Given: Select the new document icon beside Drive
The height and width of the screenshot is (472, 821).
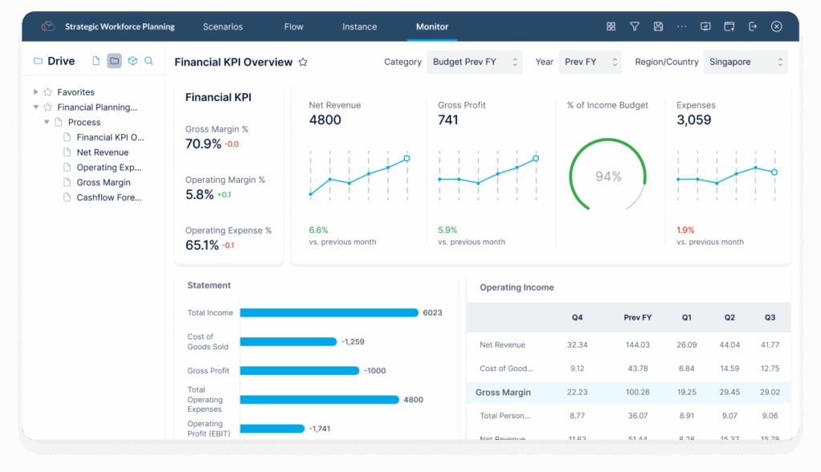Looking at the screenshot, I should coord(96,61).
